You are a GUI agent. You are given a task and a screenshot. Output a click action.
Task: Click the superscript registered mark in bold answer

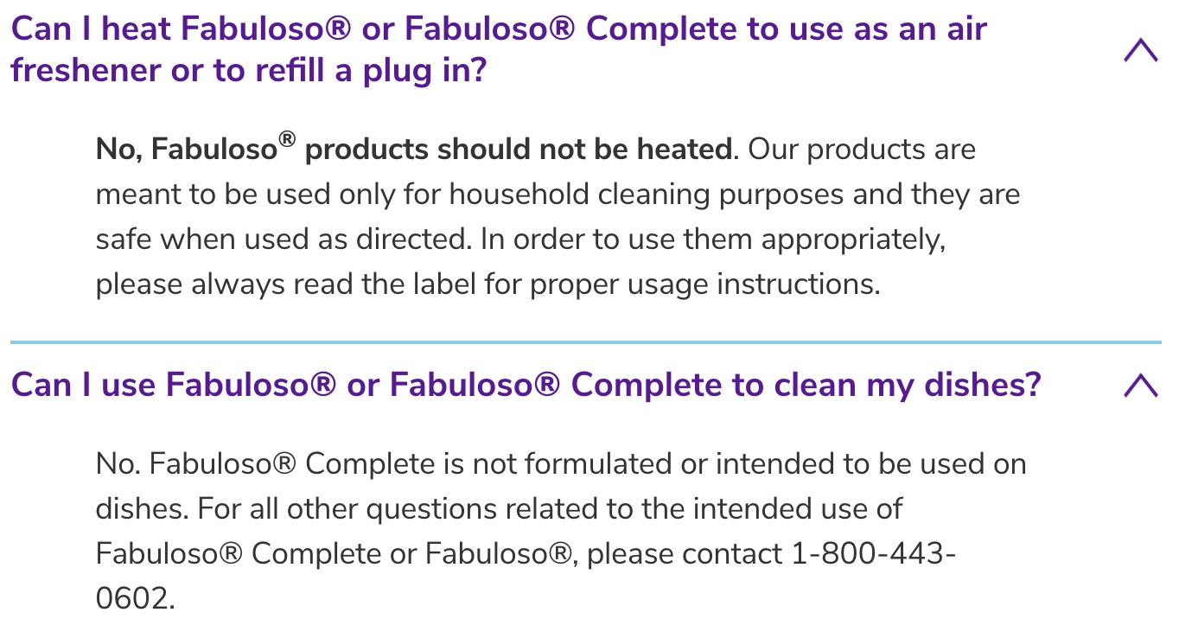(x=288, y=140)
